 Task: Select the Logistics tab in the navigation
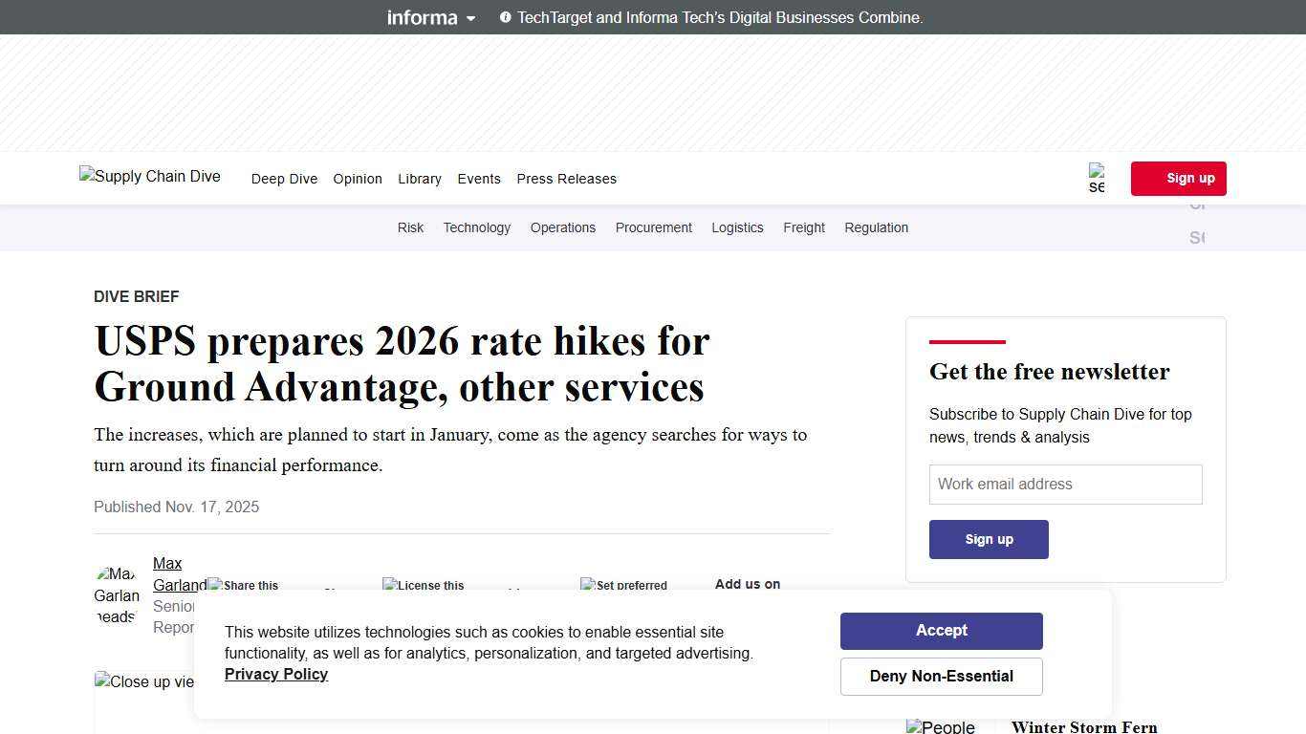(x=737, y=227)
